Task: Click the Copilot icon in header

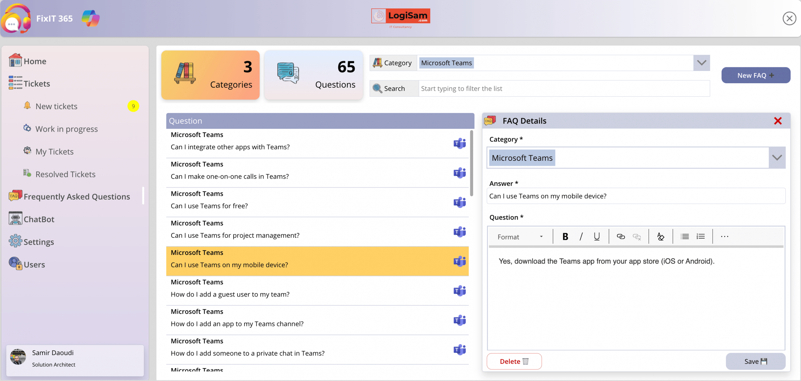Action: pos(90,18)
